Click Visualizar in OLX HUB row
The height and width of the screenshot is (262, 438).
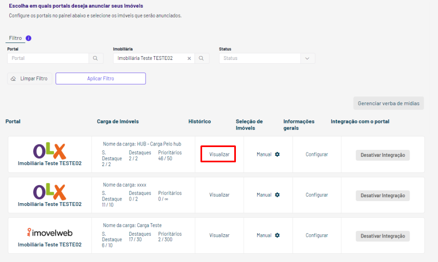tap(220, 155)
